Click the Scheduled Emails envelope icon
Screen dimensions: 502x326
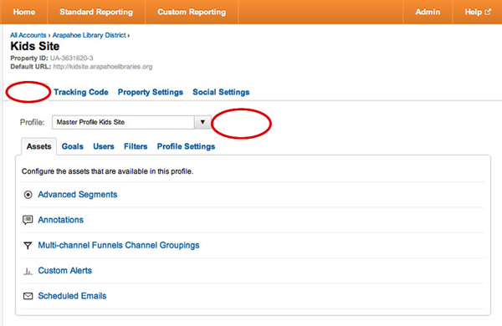click(28, 296)
